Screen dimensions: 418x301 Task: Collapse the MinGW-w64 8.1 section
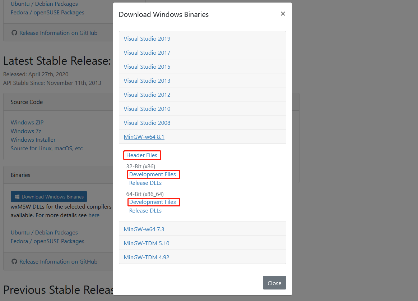(144, 137)
